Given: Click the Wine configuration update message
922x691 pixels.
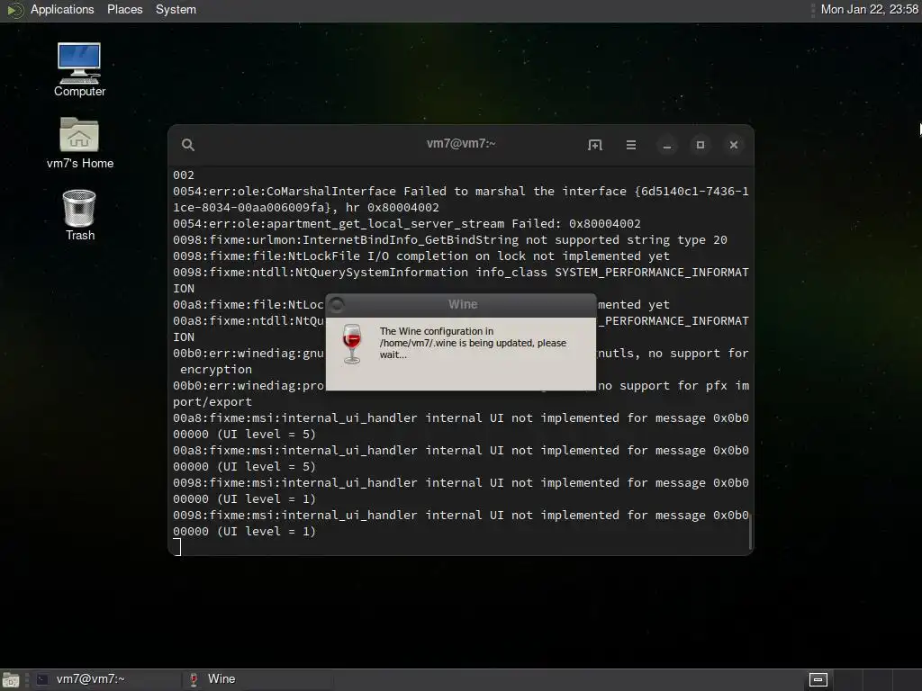Looking at the screenshot, I should pyautogui.click(x=473, y=343).
